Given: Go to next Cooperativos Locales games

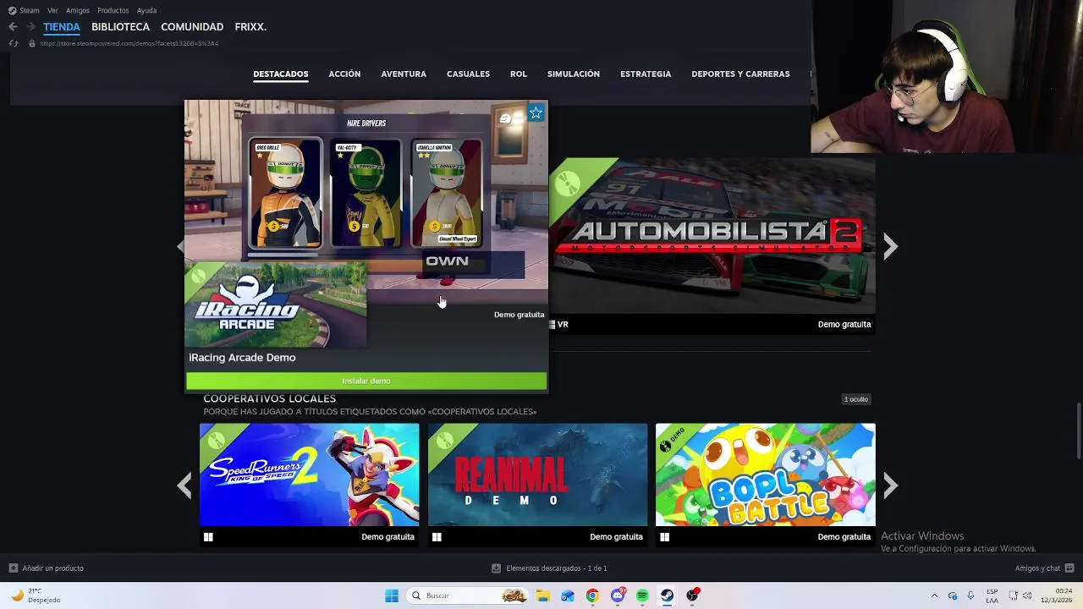Looking at the screenshot, I should click(890, 485).
